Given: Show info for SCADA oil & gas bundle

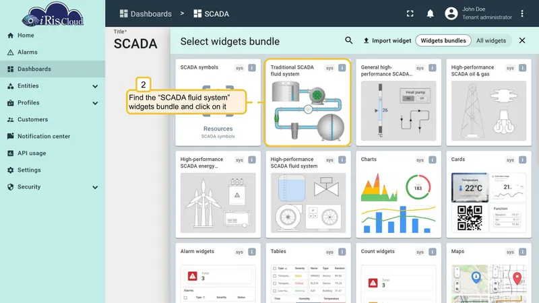Looking at the screenshot, I should point(523,68).
